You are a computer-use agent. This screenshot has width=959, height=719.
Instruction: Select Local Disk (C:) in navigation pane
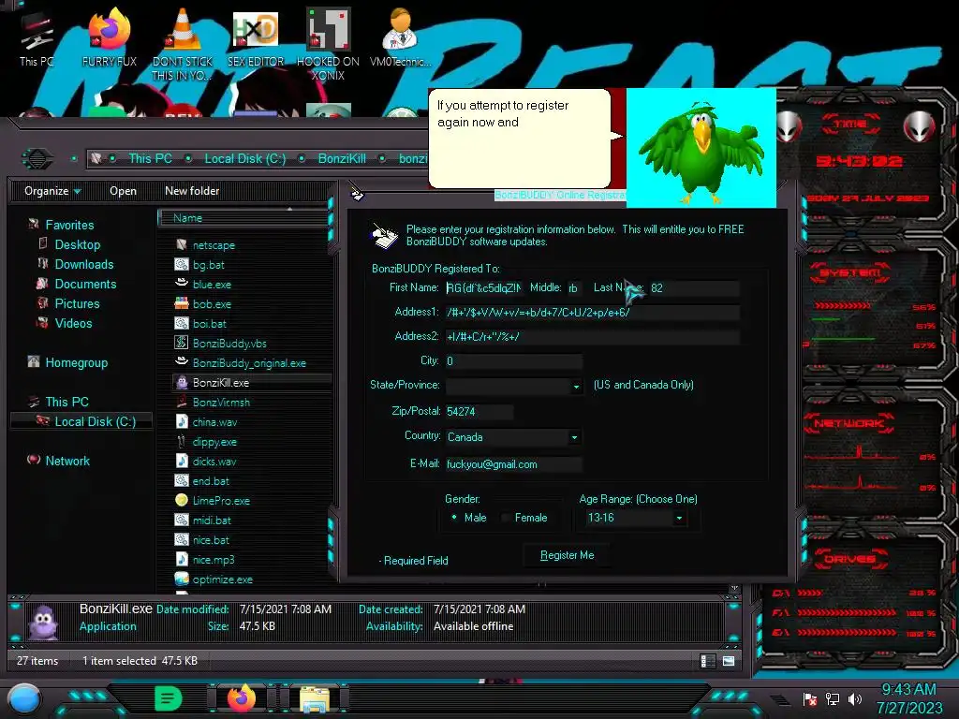click(95, 421)
